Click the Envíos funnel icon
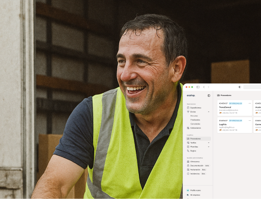 (188, 112)
